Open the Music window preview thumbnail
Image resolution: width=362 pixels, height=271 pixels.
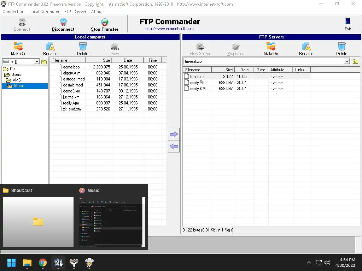point(112,222)
